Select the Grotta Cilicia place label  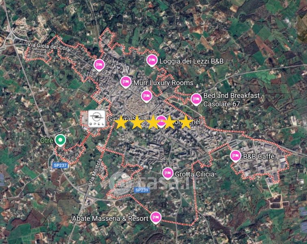tap(194, 174)
